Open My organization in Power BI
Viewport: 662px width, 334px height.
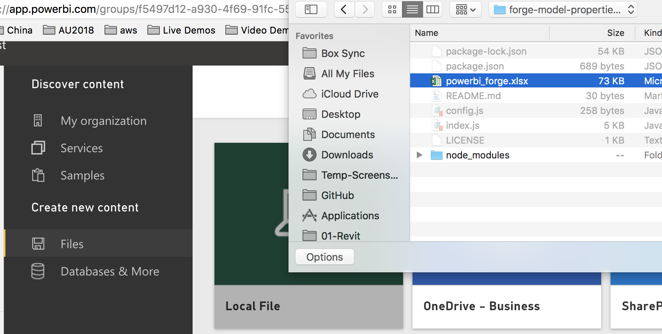[98, 121]
